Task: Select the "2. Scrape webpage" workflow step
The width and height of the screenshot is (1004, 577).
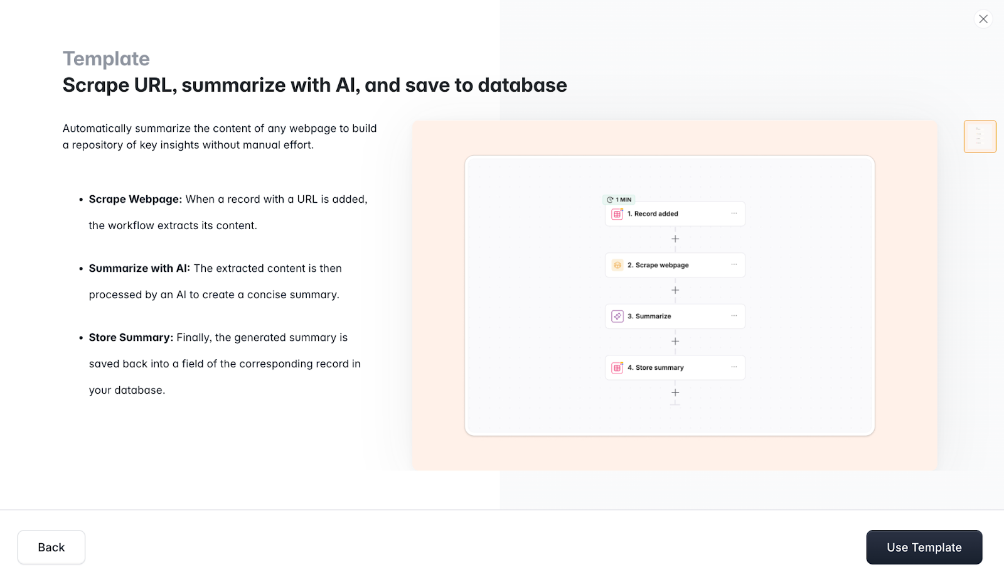Action: tap(665, 264)
